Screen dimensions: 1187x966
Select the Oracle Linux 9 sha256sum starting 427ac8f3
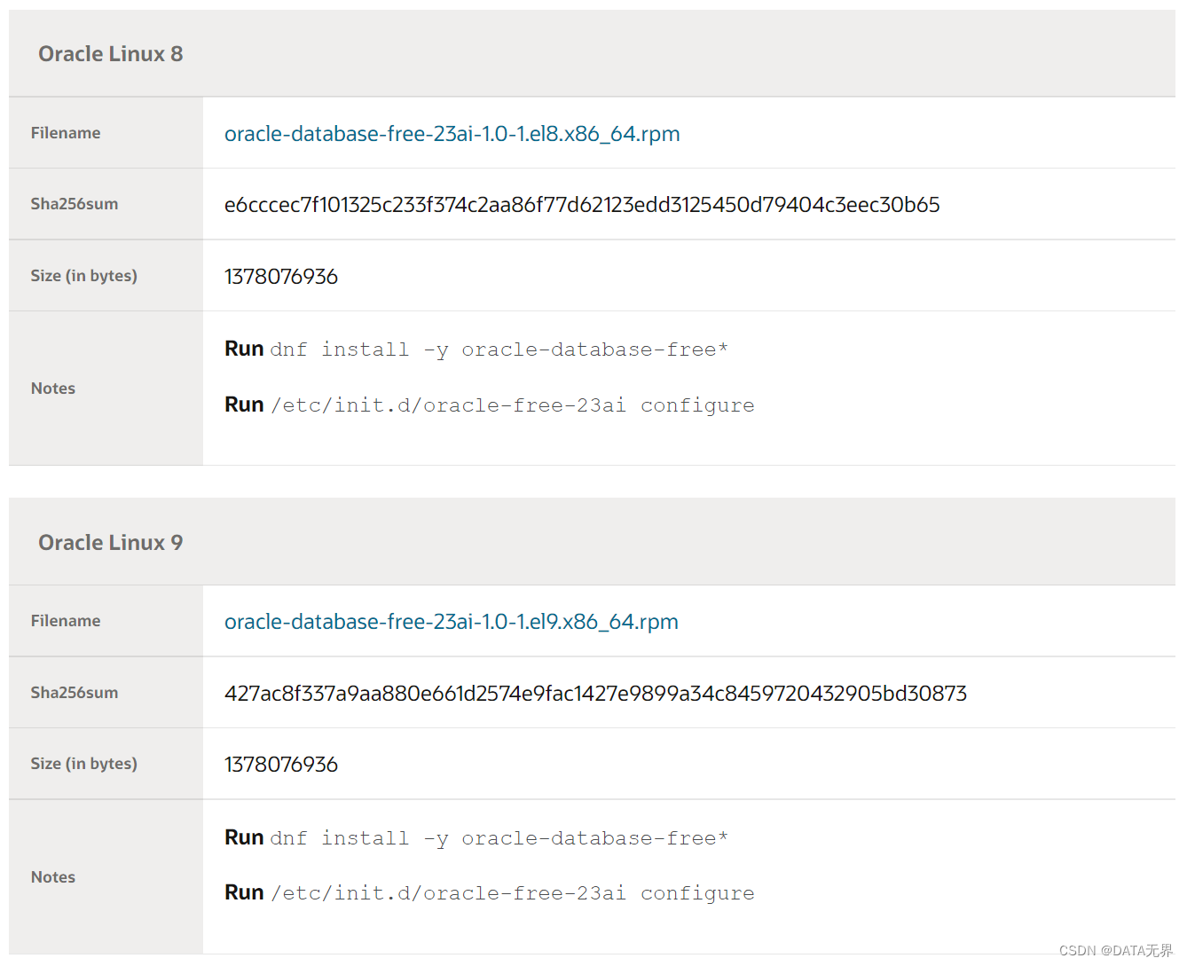595,694
